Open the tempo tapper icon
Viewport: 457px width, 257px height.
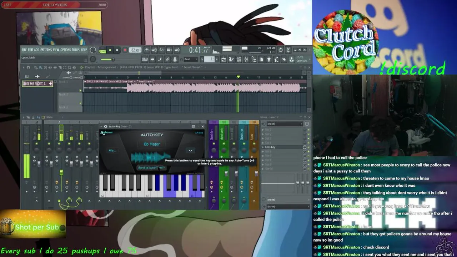[276, 59]
